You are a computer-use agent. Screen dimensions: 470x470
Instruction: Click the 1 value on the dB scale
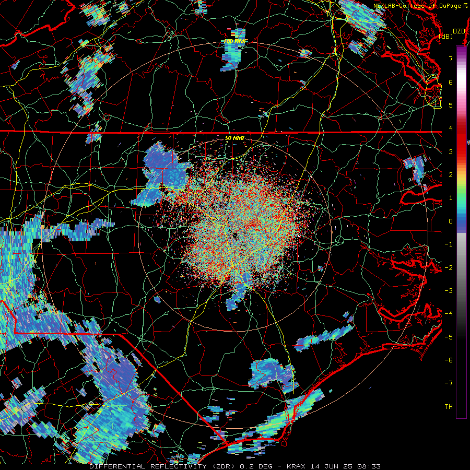[451, 198]
